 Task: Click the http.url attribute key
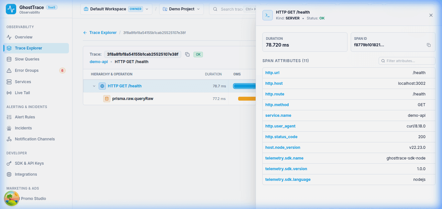272,73
